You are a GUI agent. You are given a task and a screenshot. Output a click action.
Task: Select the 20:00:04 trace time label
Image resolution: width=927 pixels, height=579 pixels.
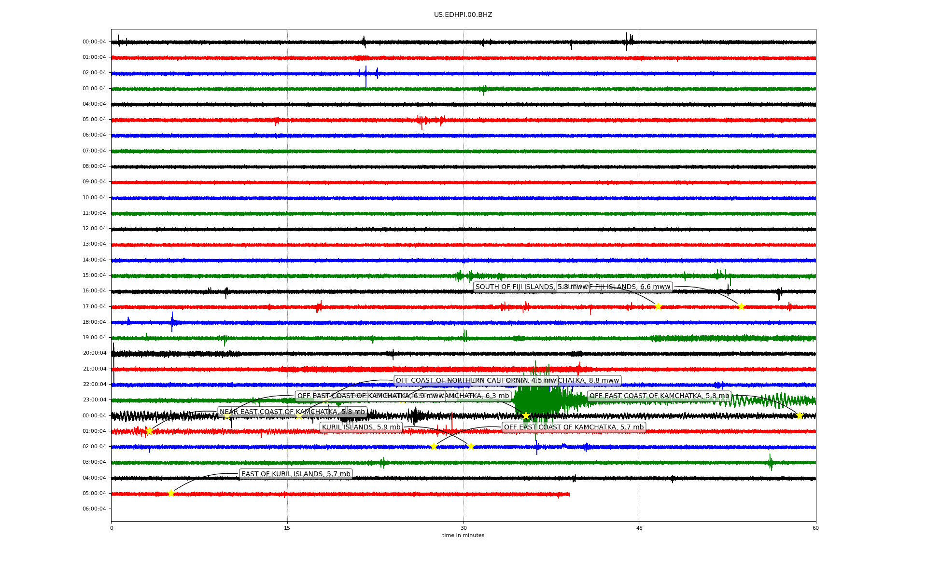coord(94,353)
